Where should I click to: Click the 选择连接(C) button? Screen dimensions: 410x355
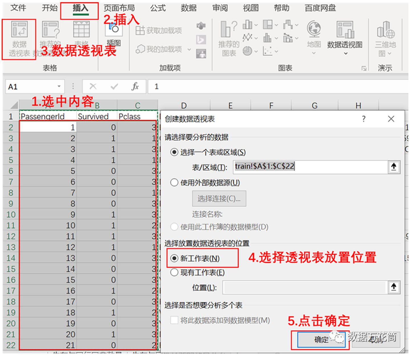219,198
